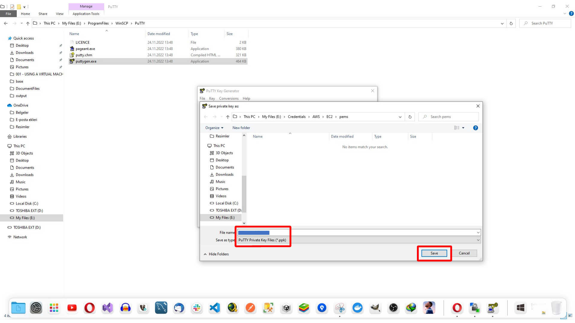Open recent locations dropdown in Explorer

click(x=22, y=23)
